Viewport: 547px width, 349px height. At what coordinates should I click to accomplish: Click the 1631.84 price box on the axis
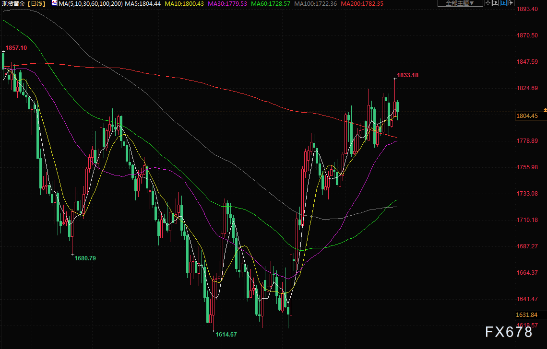(x=531, y=315)
